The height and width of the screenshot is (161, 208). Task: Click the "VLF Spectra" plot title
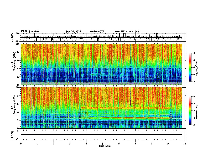[30, 32]
